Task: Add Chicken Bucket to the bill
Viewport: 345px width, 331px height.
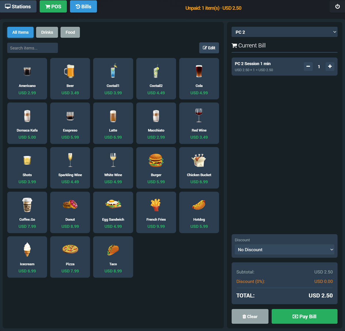Action: tap(199, 168)
